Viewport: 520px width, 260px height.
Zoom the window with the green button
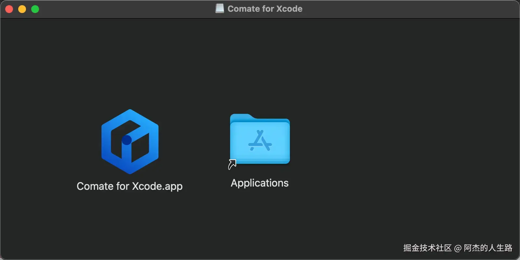click(35, 9)
